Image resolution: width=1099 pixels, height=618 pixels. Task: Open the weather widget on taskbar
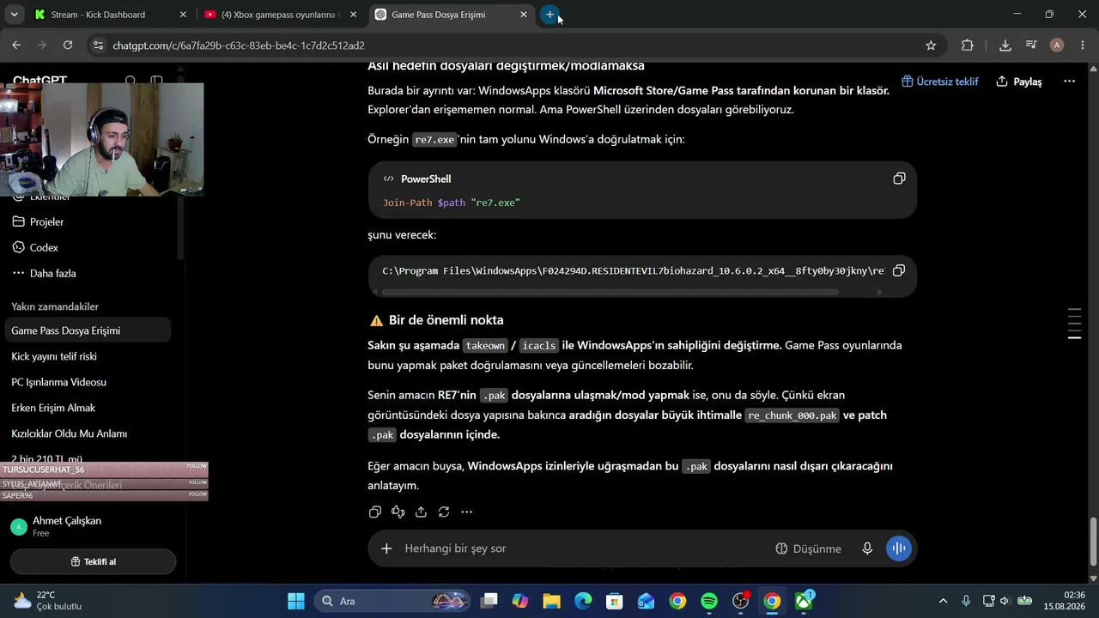click(x=49, y=601)
